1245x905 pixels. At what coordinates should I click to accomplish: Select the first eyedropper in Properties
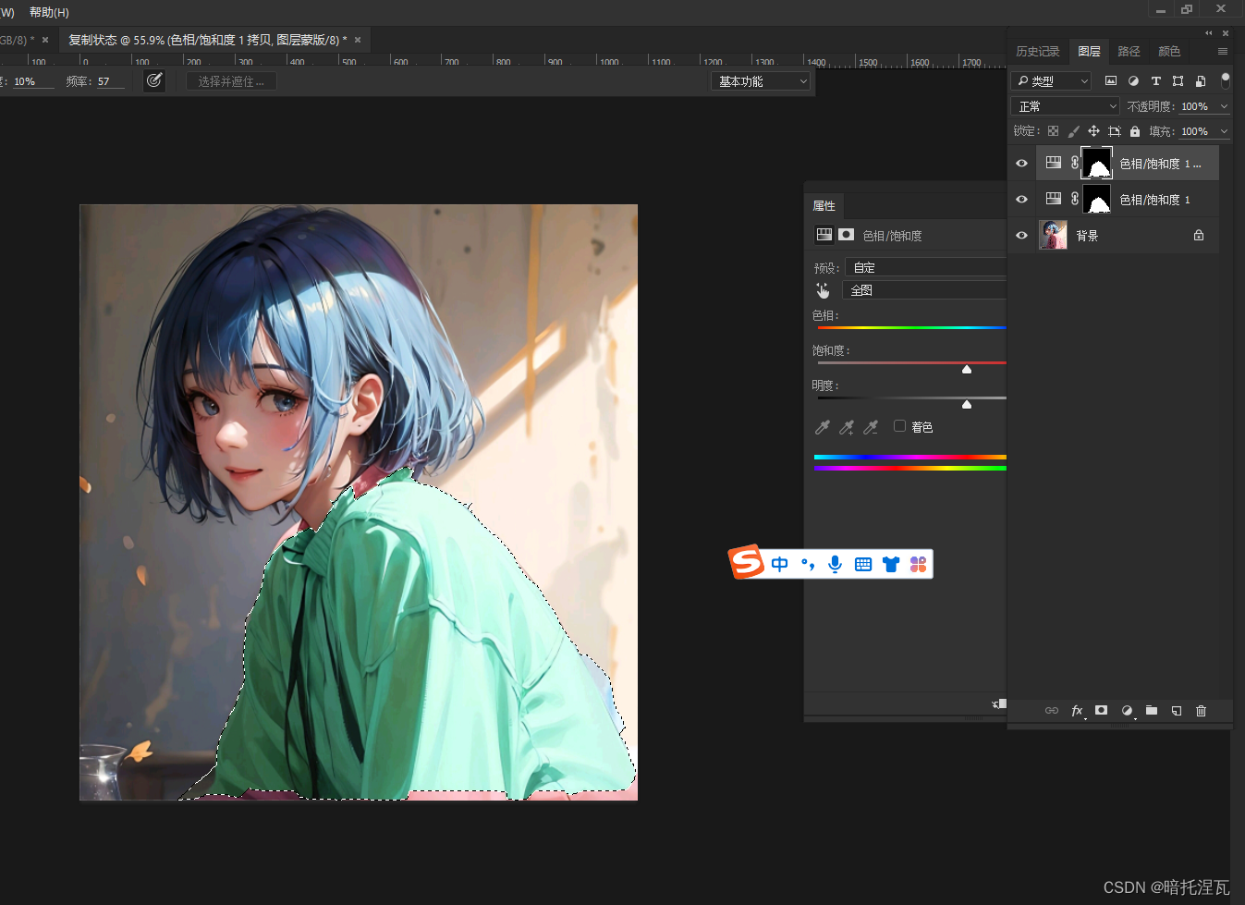point(823,427)
